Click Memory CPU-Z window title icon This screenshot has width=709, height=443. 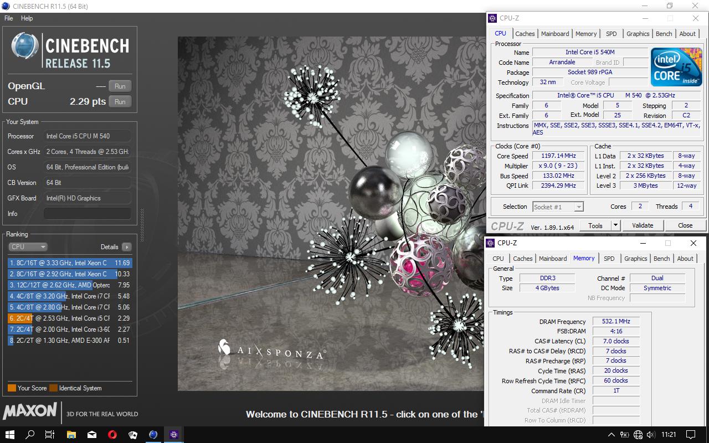(x=490, y=243)
